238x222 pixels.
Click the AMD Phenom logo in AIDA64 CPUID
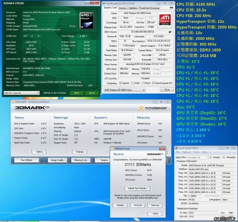click(87, 21)
